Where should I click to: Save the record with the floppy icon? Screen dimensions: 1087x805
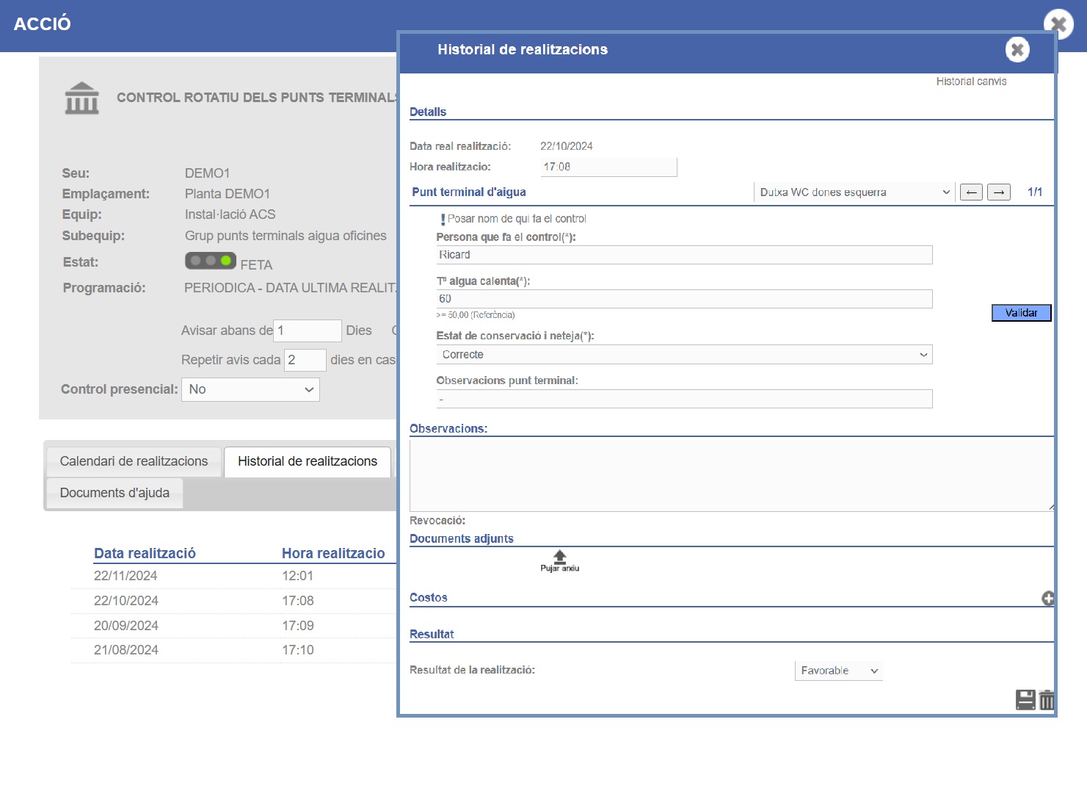[1025, 700]
